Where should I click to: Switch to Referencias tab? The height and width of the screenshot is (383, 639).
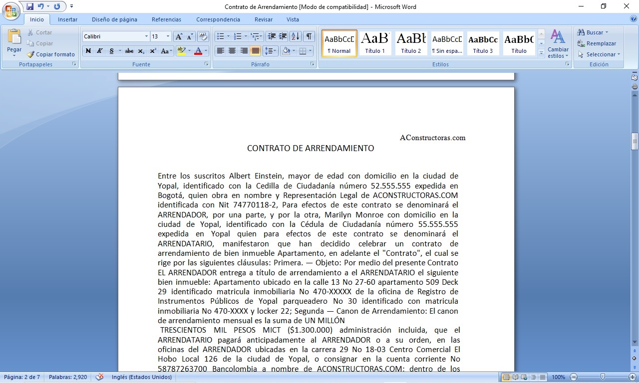coord(166,19)
